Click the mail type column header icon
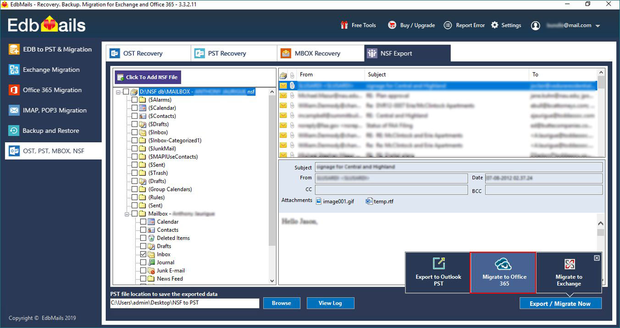The height and width of the screenshot is (328, 620). coord(283,75)
